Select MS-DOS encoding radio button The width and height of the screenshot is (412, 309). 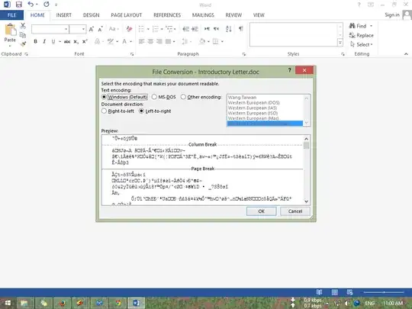[x=154, y=97]
